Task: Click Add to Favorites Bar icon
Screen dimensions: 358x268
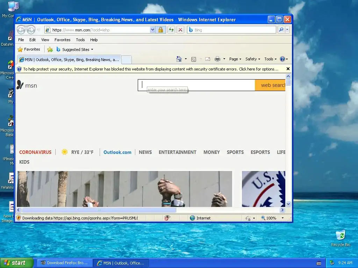Action: tap(50, 49)
